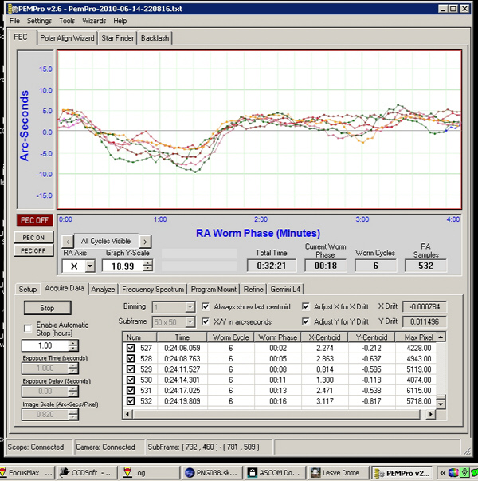Toggle Always show last centroid checkbox
The height and width of the screenshot is (481, 478).
click(x=206, y=306)
